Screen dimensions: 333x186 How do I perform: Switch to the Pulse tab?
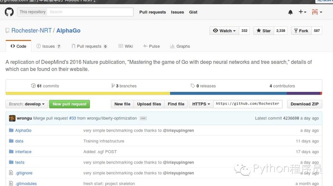point(151,46)
